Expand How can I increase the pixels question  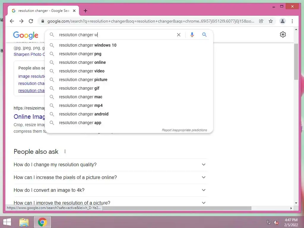pyautogui.click(x=110, y=178)
